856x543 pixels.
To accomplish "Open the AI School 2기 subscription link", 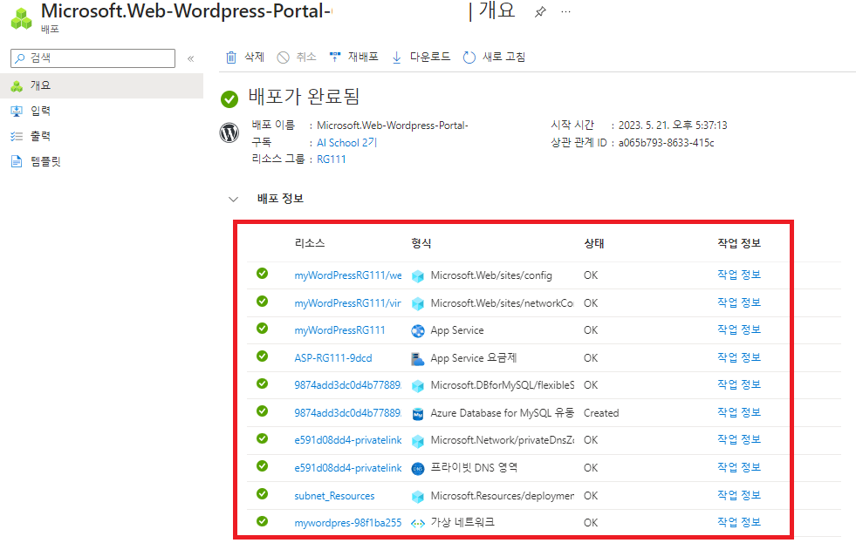I will [x=346, y=142].
